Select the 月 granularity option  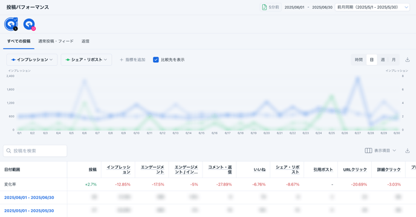(x=394, y=60)
